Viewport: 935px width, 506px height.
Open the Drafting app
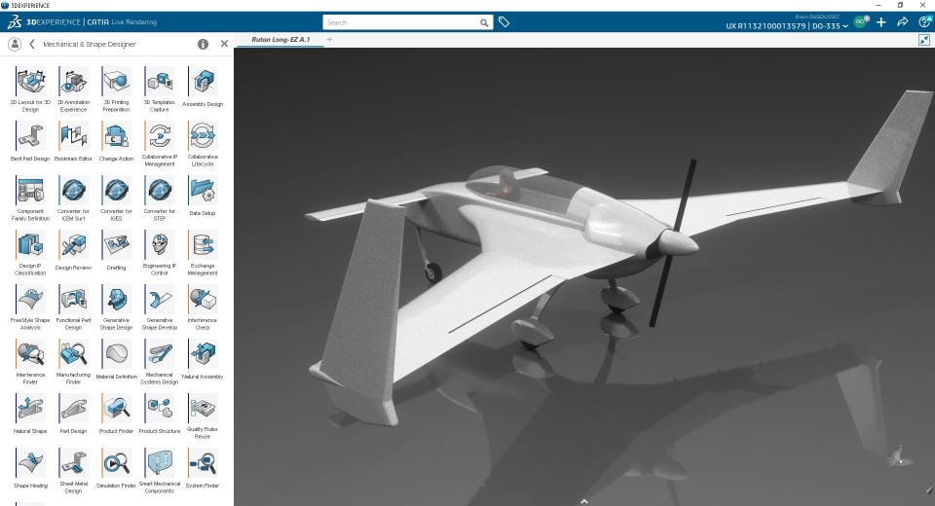tap(116, 245)
